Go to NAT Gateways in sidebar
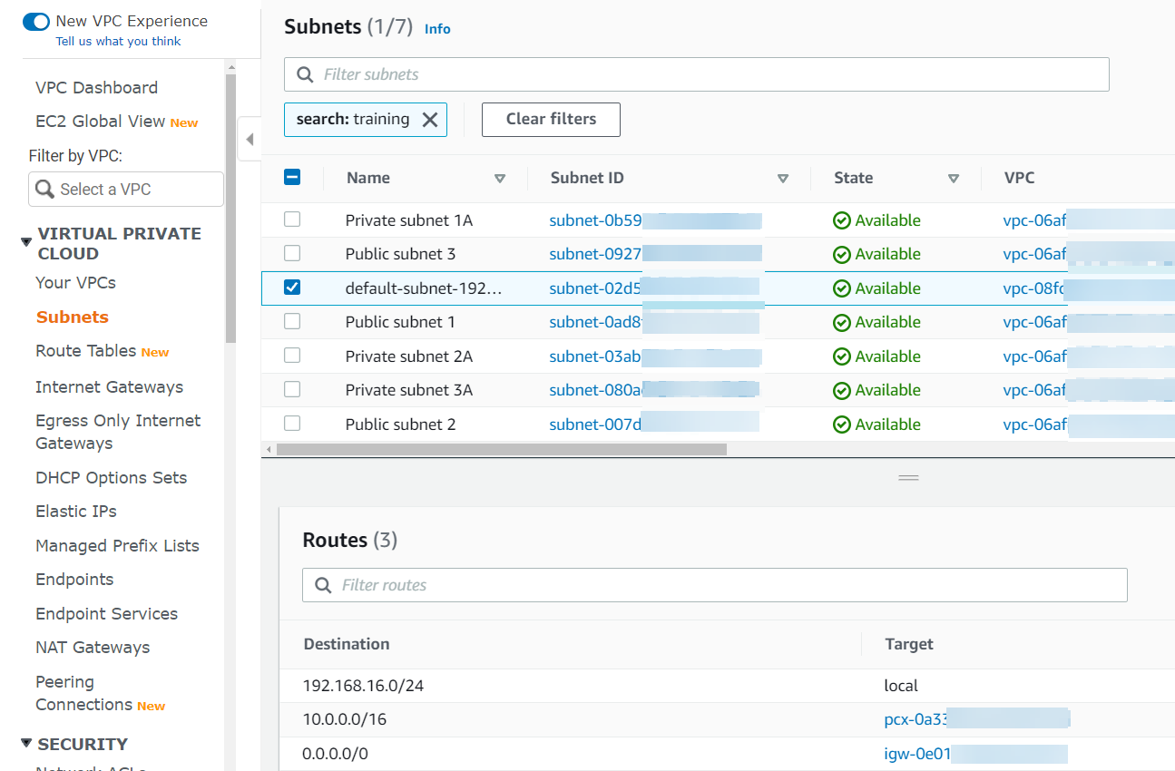This screenshot has height=771, width=1175. coord(93,648)
